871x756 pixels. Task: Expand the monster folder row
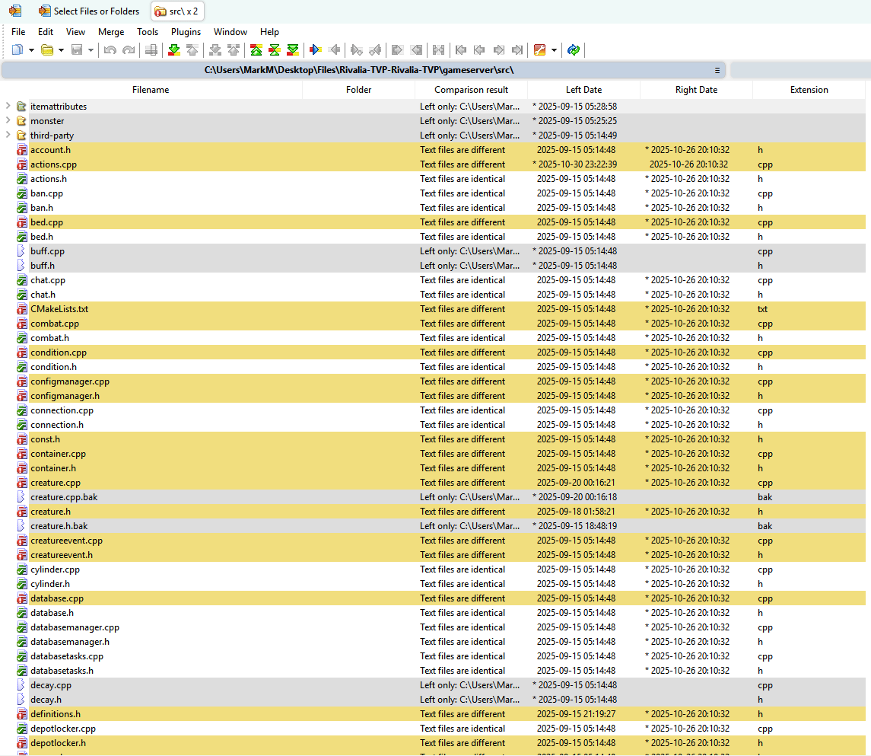tap(8, 120)
